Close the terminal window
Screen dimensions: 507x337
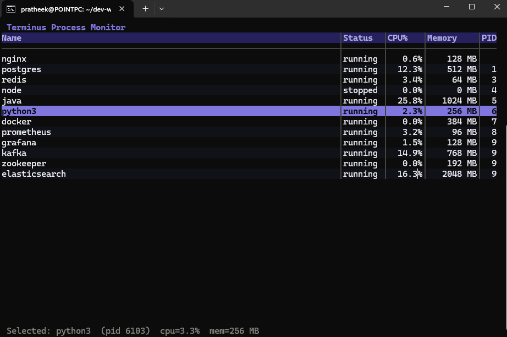point(497,7)
